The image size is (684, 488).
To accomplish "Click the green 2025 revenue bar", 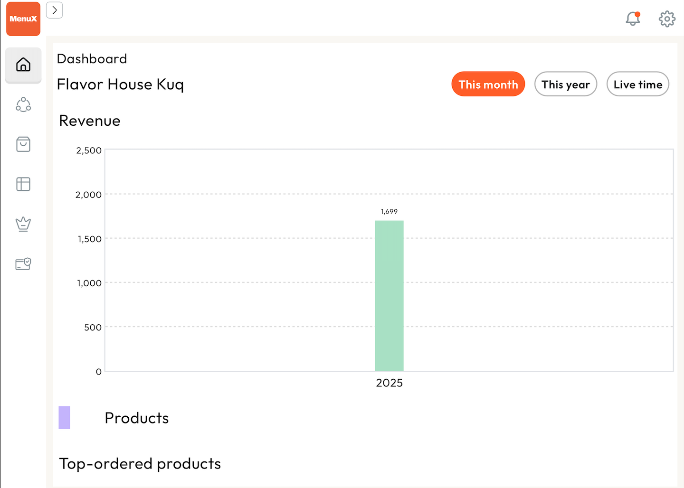I will tap(389, 296).
